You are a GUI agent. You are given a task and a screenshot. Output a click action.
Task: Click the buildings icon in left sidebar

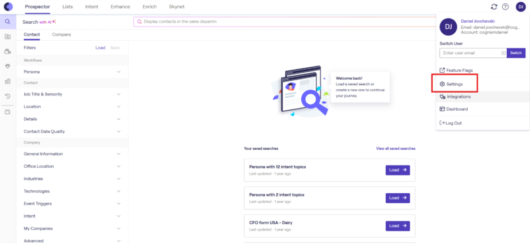(8, 81)
